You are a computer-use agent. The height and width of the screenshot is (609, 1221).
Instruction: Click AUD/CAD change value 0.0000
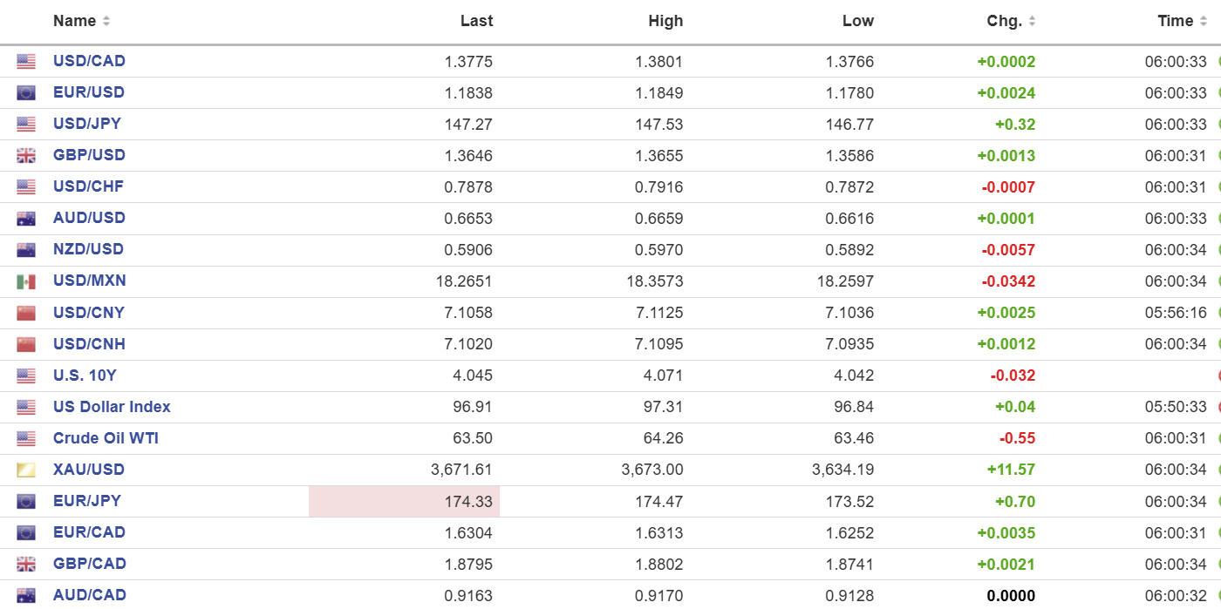pyautogui.click(x=1012, y=596)
